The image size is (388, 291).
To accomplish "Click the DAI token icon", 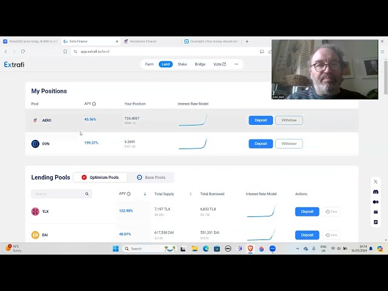I will click(35, 235).
